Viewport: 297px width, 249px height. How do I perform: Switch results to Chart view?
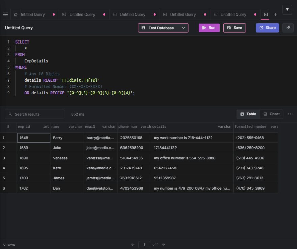tap(272, 114)
